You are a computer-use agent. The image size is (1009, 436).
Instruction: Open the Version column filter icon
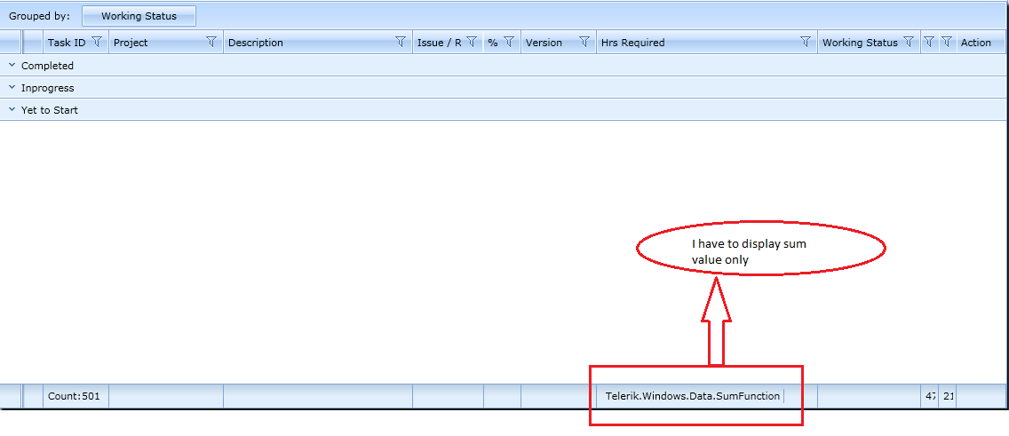coord(584,42)
